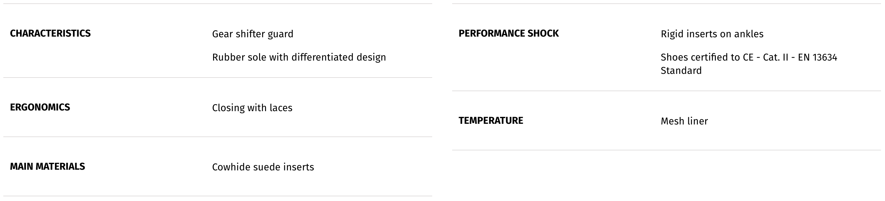Click the word Standard under certification
Image resolution: width=885 pixels, height=201 pixels.
[x=681, y=71]
